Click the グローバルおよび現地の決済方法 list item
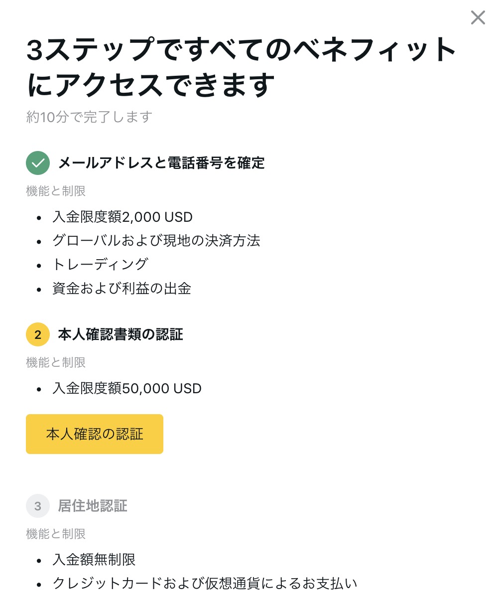Viewport: 498px width, 612px height. (x=156, y=241)
